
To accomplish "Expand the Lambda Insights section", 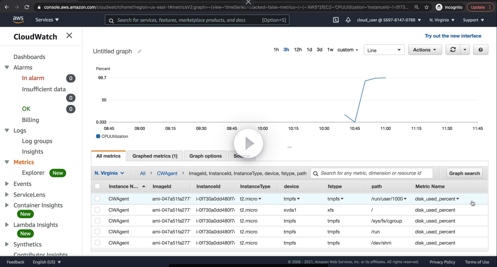I will coord(7,225).
